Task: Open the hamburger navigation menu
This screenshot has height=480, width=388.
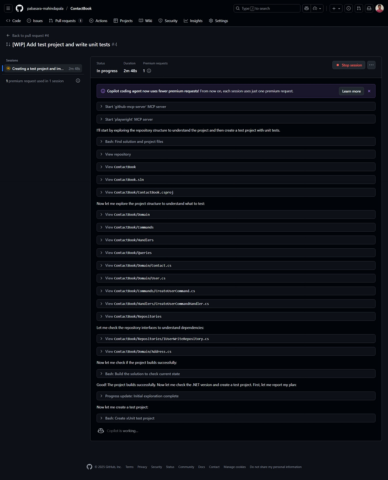Action: 8,8
